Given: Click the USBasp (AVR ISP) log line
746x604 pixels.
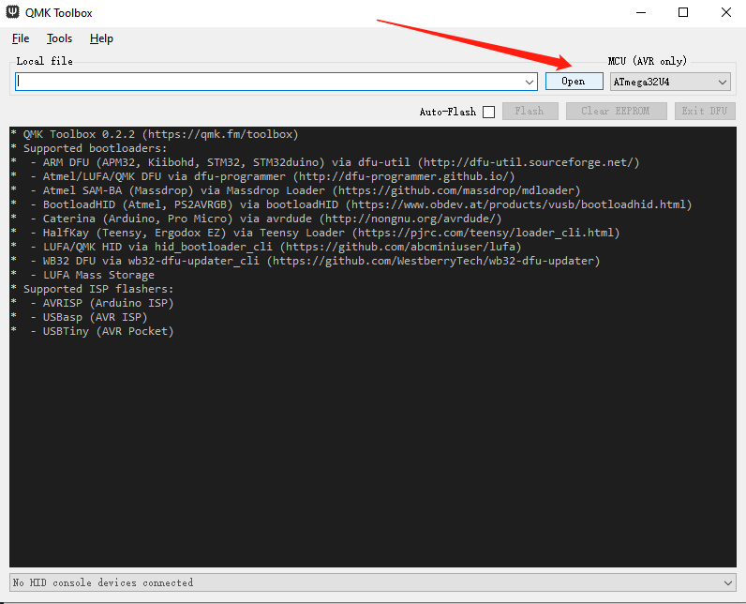Looking at the screenshot, I should [80, 317].
